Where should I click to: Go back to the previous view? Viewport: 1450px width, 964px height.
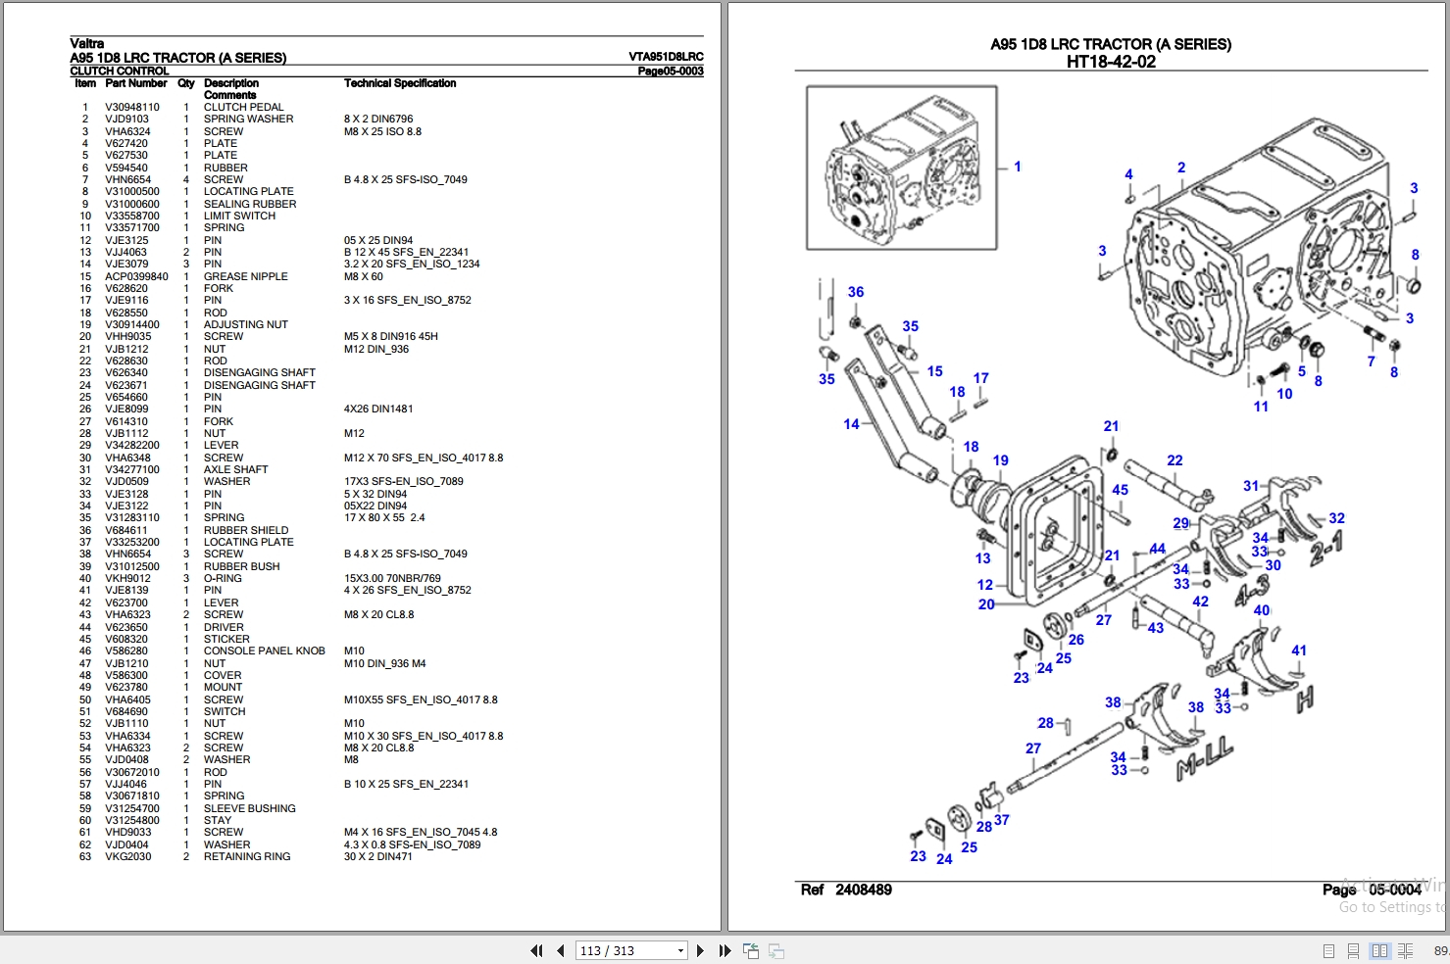(x=751, y=950)
